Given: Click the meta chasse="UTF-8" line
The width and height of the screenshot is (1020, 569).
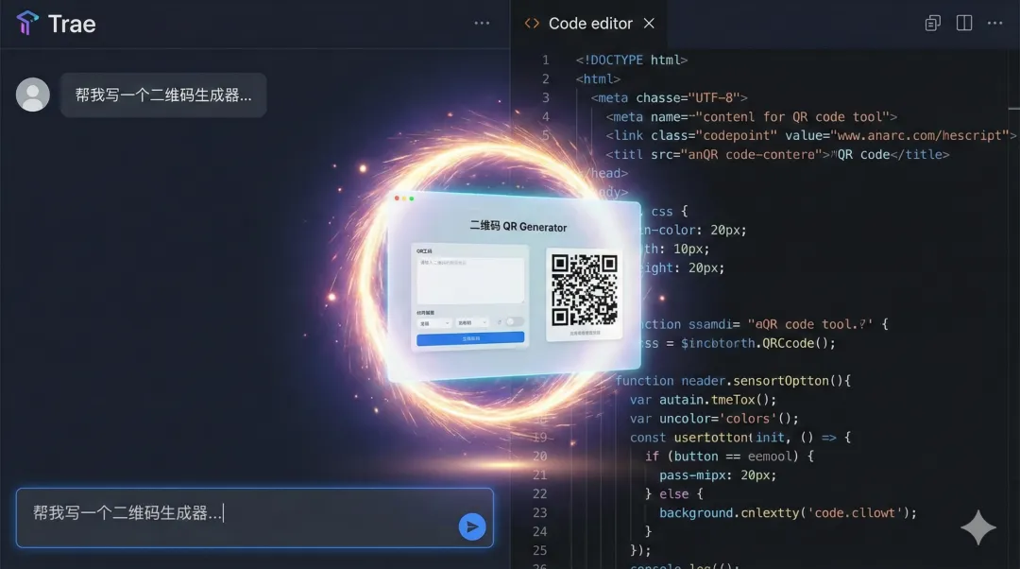Looking at the screenshot, I should (x=670, y=97).
